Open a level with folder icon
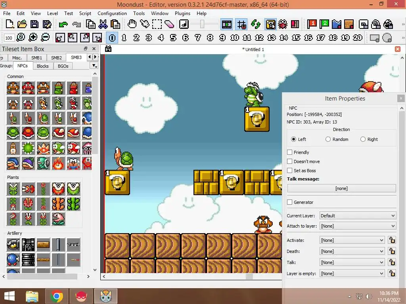The height and width of the screenshot is (304, 406). tap(22, 24)
